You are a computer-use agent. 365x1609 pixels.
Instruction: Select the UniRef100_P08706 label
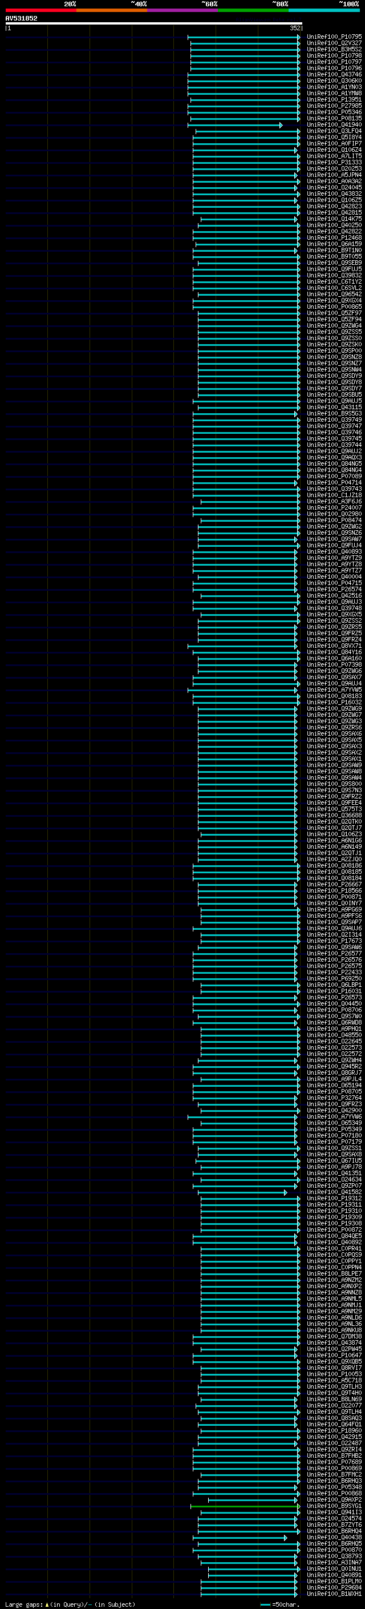click(334, 1010)
